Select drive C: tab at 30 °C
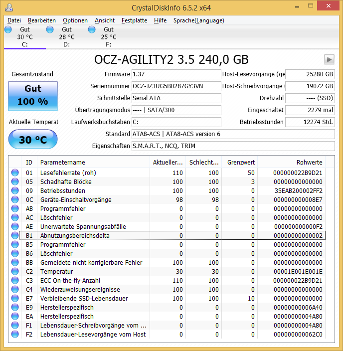This screenshot has height=351, width=343. pos(25,37)
